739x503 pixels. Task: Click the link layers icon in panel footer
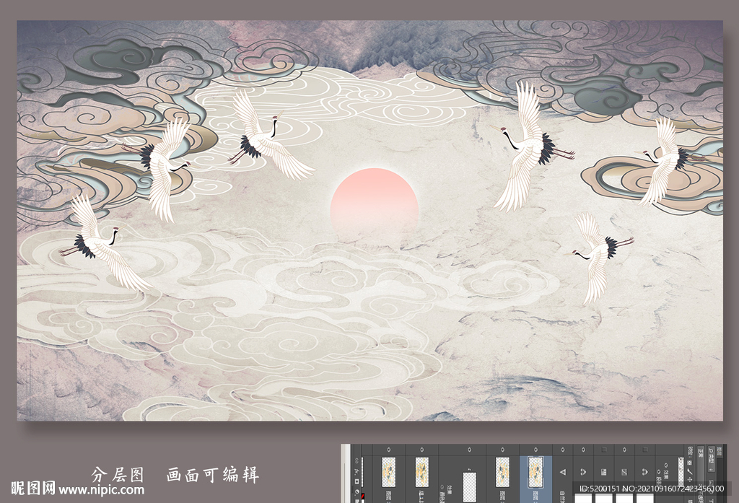[357, 460]
